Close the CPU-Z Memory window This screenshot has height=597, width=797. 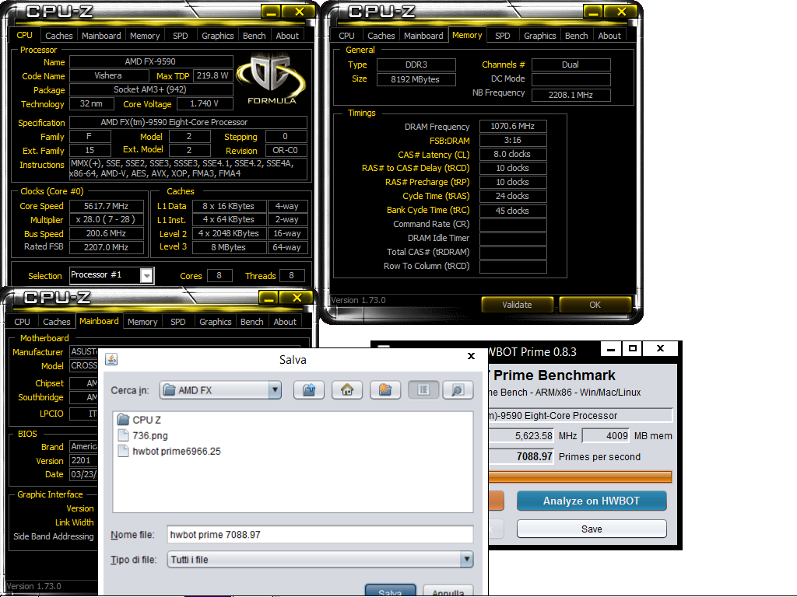pos(621,12)
